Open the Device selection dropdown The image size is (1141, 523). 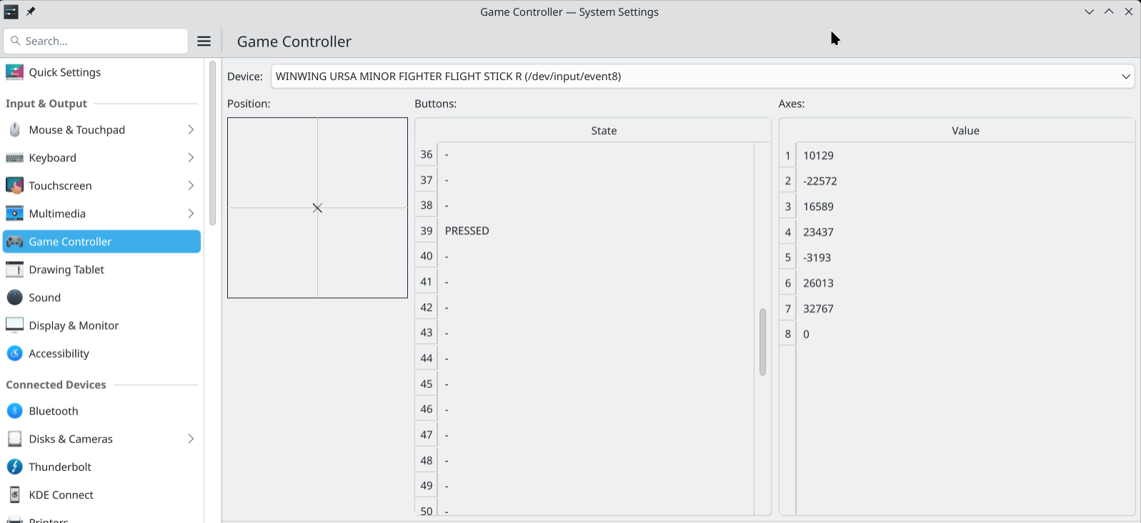(x=703, y=76)
